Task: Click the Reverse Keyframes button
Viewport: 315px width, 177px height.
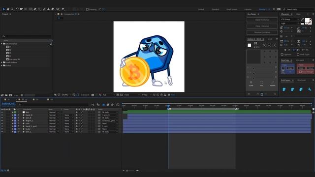Action: tap(262, 32)
